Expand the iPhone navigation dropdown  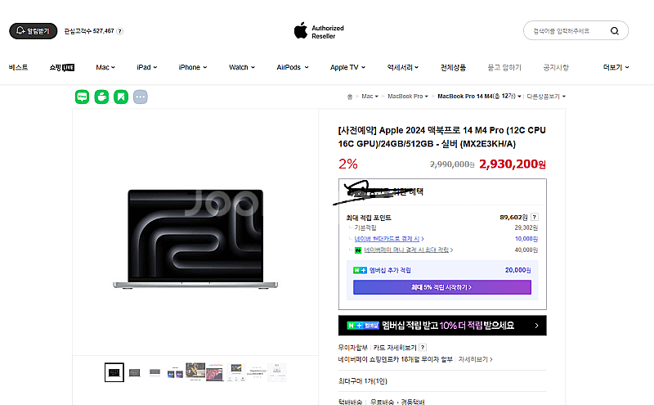(x=193, y=67)
